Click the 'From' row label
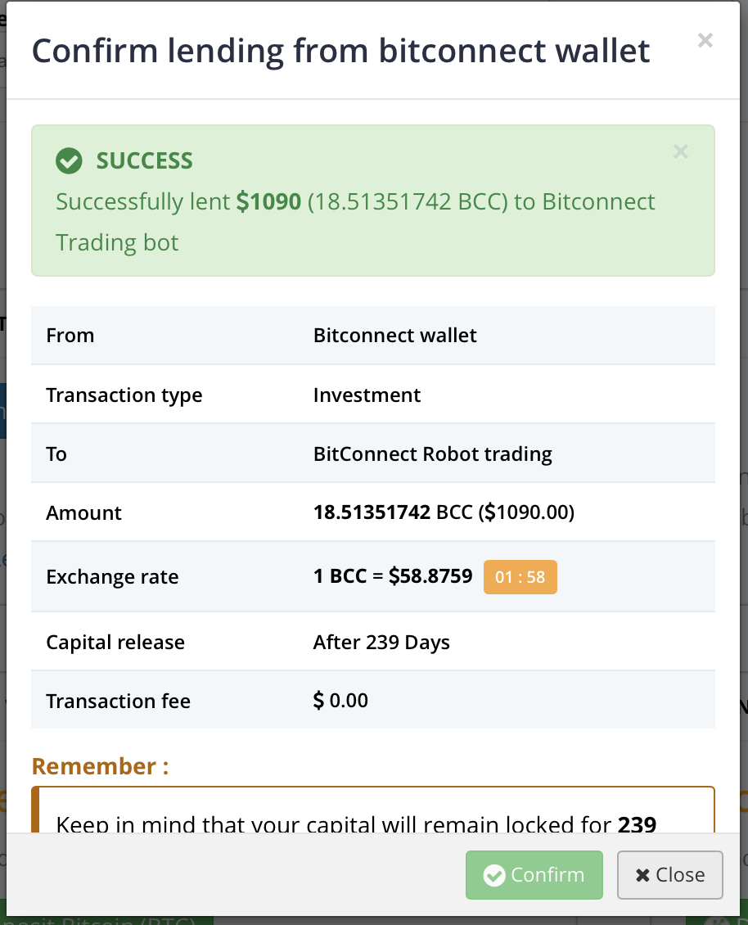748x925 pixels. click(70, 336)
